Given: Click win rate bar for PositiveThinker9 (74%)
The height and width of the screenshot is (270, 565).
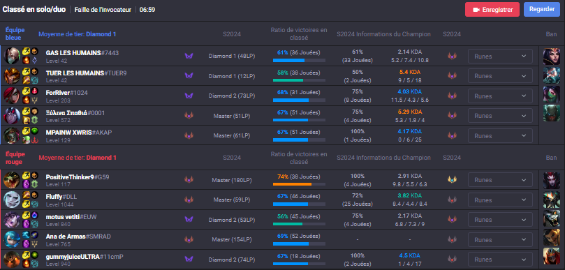Looking at the screenshot, I should (299, 184).
